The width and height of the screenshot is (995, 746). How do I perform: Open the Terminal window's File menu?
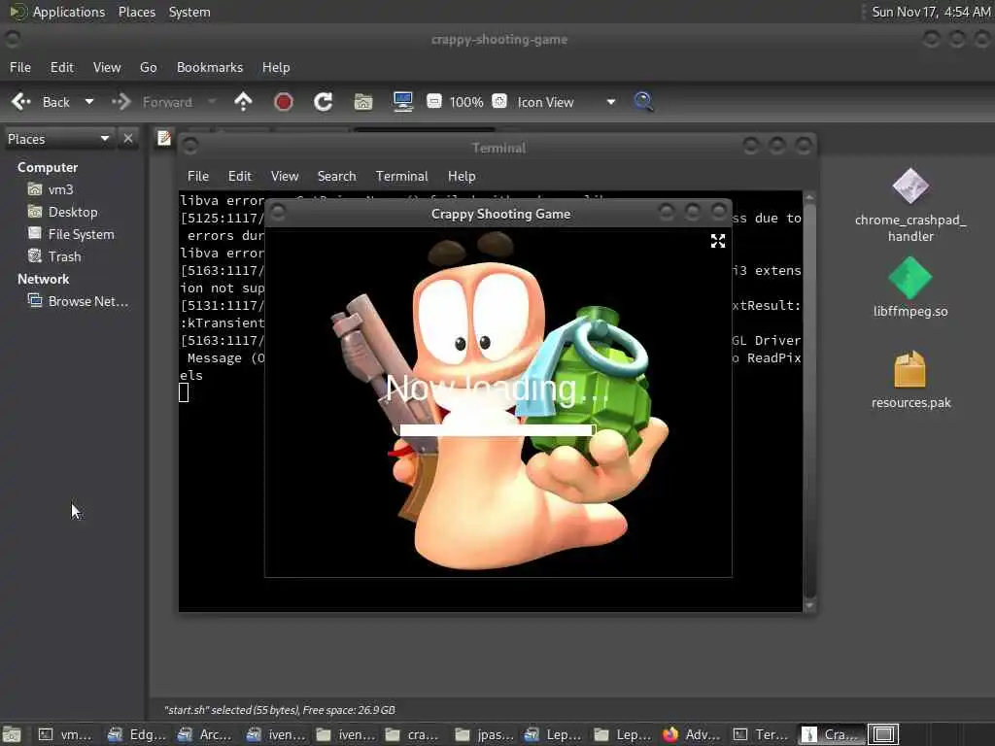pos(198,177)
